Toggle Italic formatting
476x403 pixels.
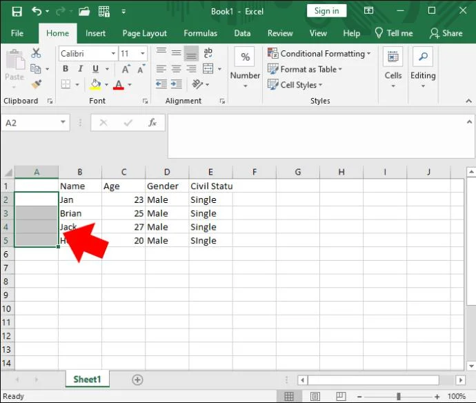point(79,69)
